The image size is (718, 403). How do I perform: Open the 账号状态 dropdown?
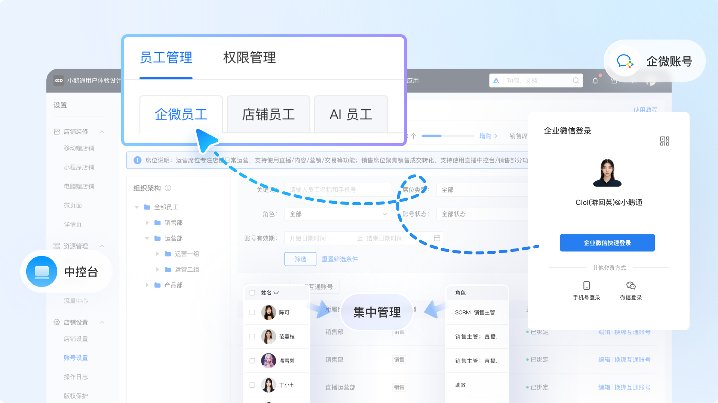pyautogui.click(x=482, y=214)
